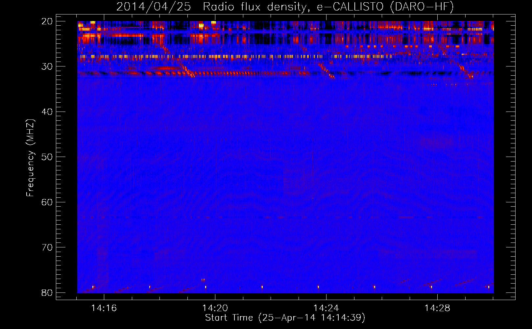The height and width of the screenshot is (329, 532).
Task: Click the "Start Time (25-Apr-14 14:14:39)" label
Action: click(x=285, y=318)
